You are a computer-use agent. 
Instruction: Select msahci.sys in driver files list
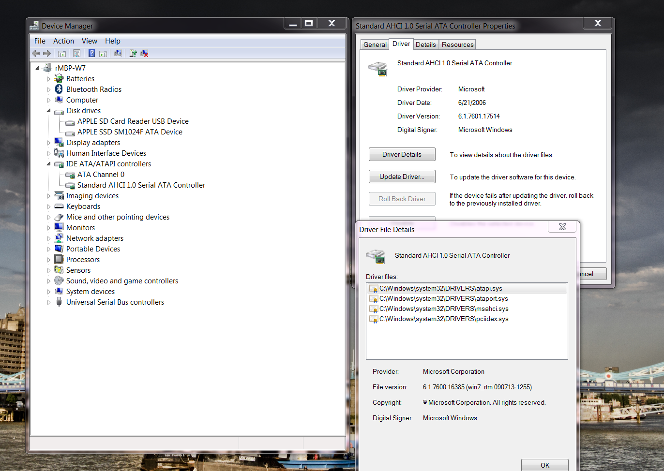(x=444, y=309)
